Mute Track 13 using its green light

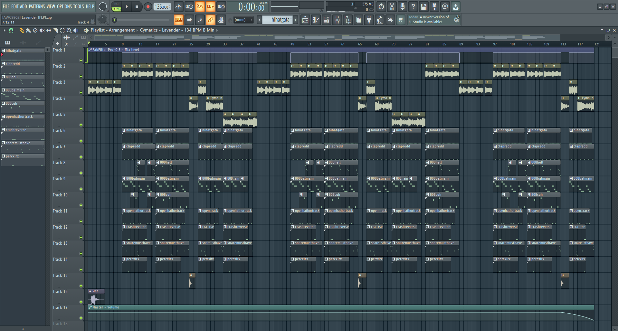tap(81, 253)
